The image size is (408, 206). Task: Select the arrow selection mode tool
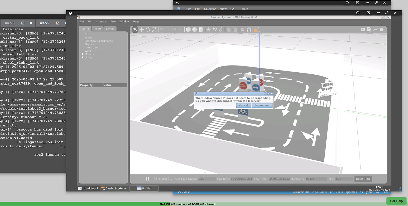(x=135, y=29)
